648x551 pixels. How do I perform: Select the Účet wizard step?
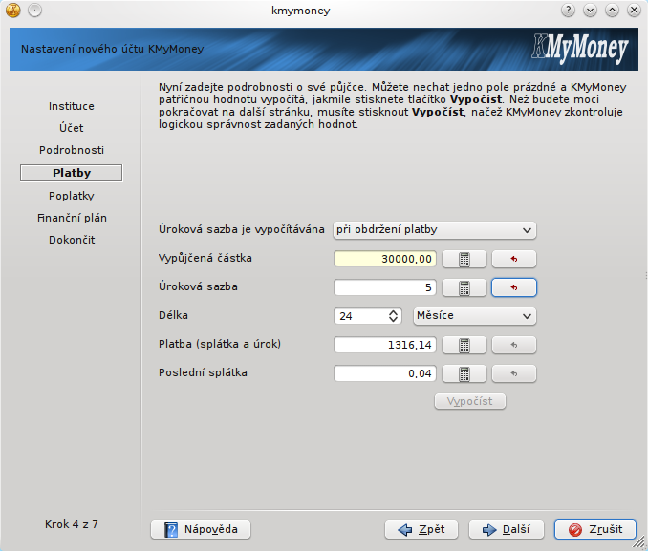point(72,128)
